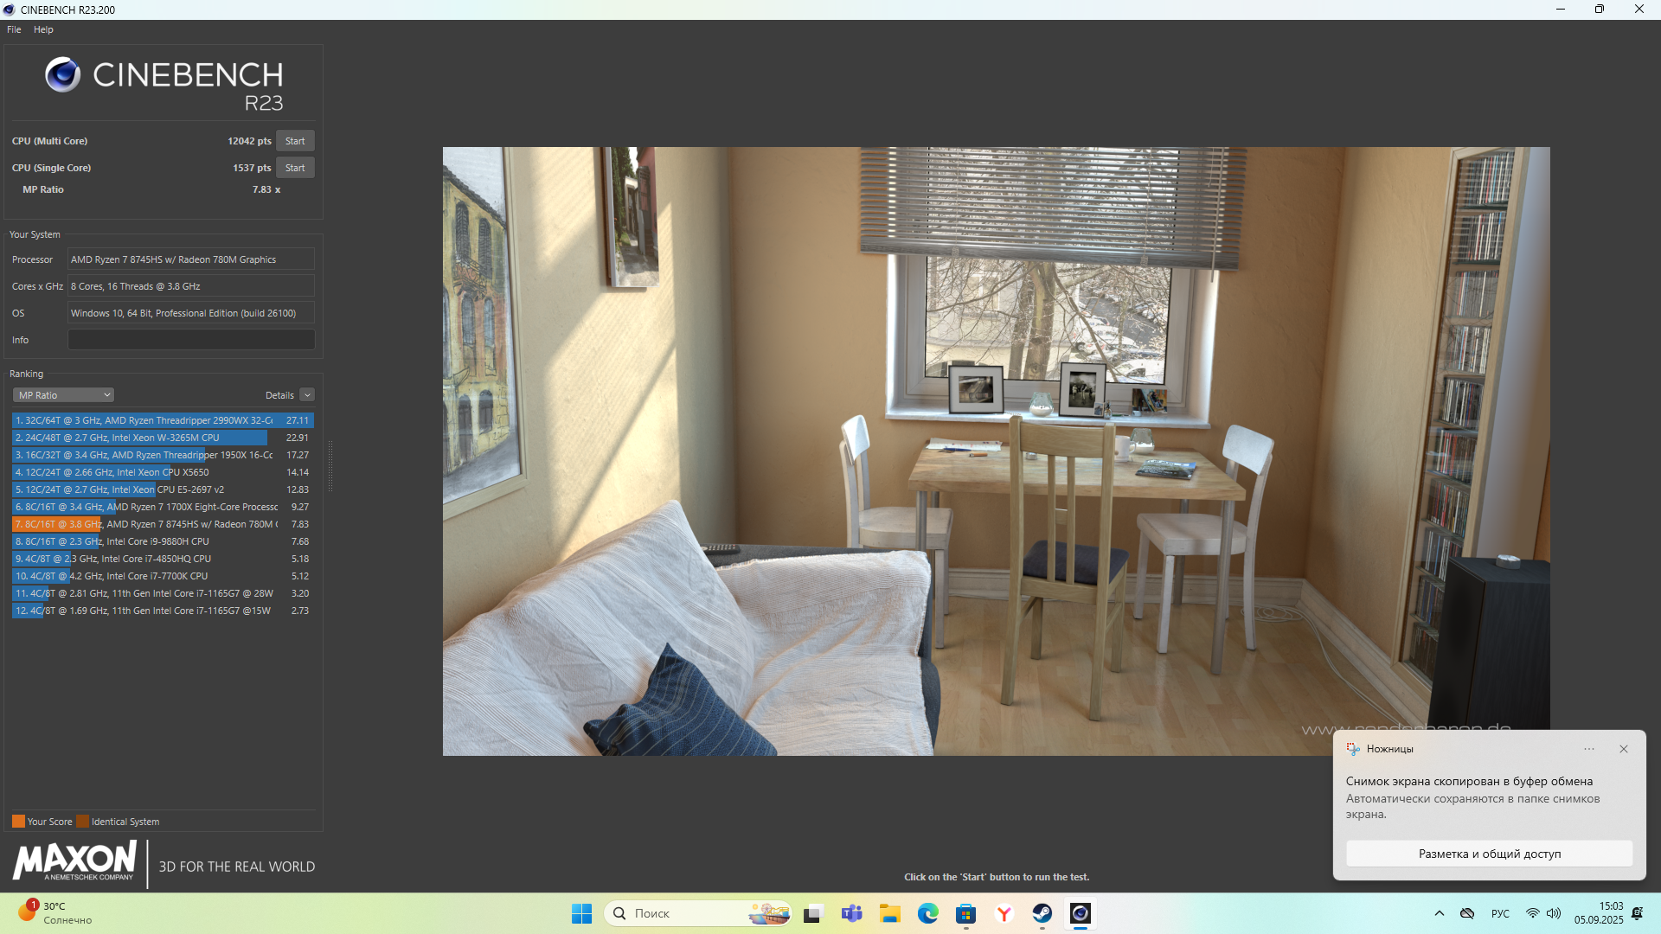Open File Explorer from the taskbar
Screen dimensions: 1661x934
coord(889,913)
